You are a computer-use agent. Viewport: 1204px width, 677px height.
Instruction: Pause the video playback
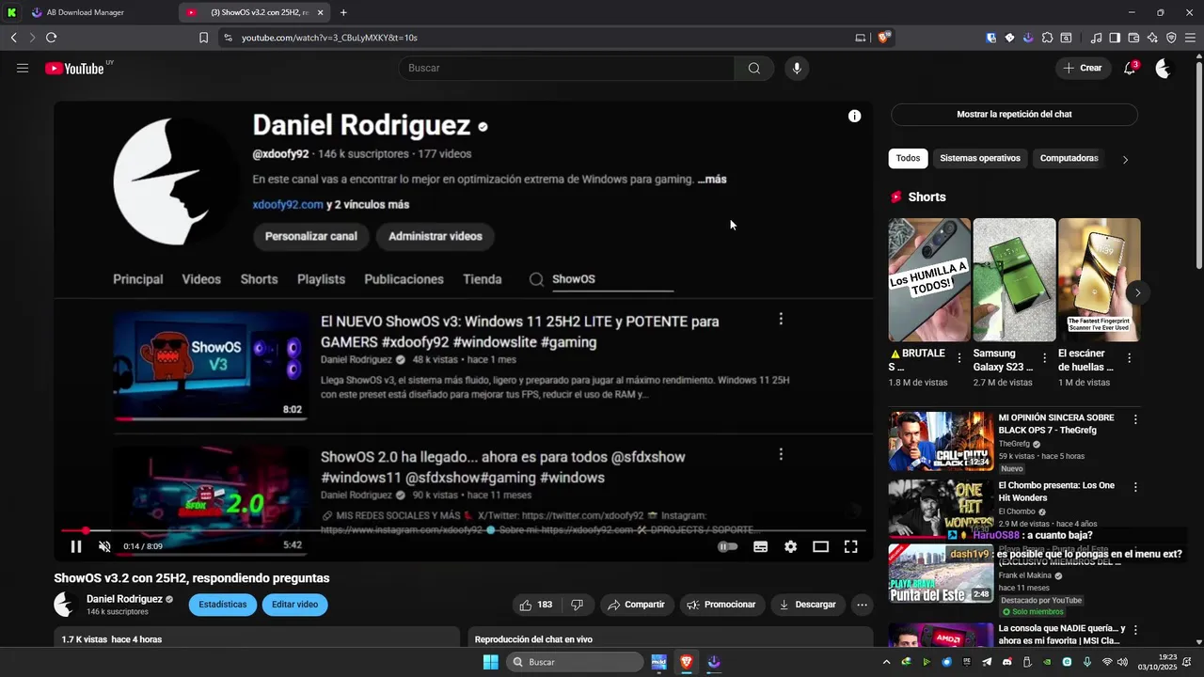pyautogui.click(x=76, y=546)
